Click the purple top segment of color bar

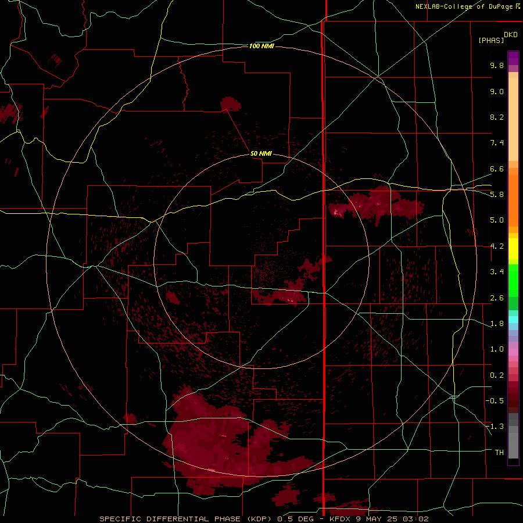tap(513, 58)
